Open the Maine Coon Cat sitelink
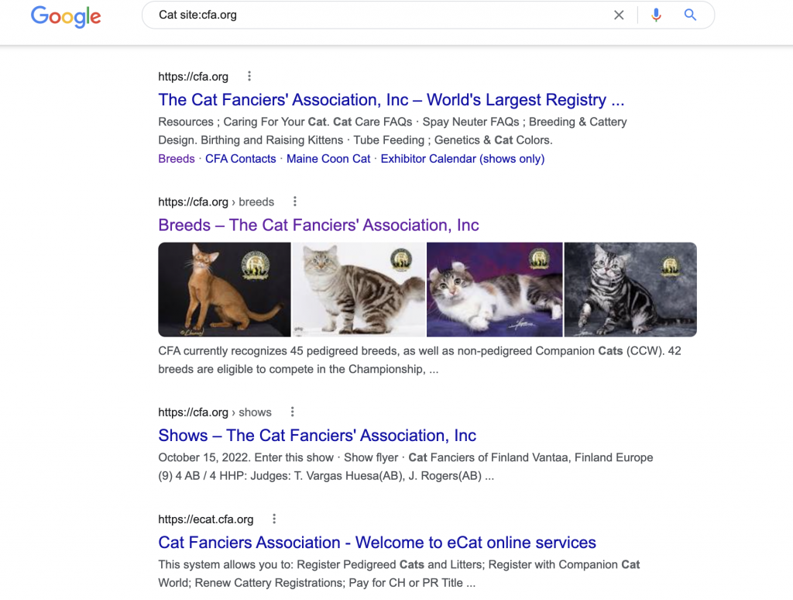The width and height of the screenshot is (793, 600). pyautogui.click(x=328, y=159)
